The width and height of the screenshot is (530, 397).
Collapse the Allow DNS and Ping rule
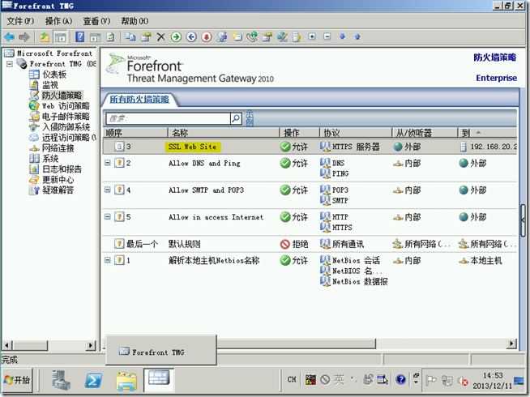tap(108, 163)
